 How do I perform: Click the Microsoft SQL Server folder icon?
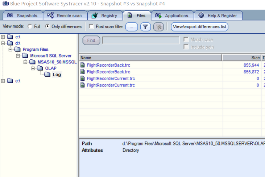coord(25,55)
